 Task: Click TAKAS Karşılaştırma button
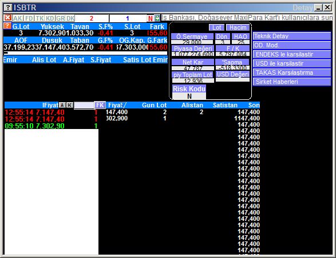pyautogui.click(x=292, y=72)
